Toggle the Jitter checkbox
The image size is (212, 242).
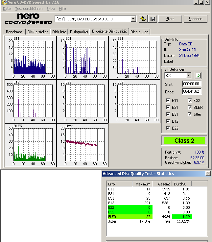(190, 114)
